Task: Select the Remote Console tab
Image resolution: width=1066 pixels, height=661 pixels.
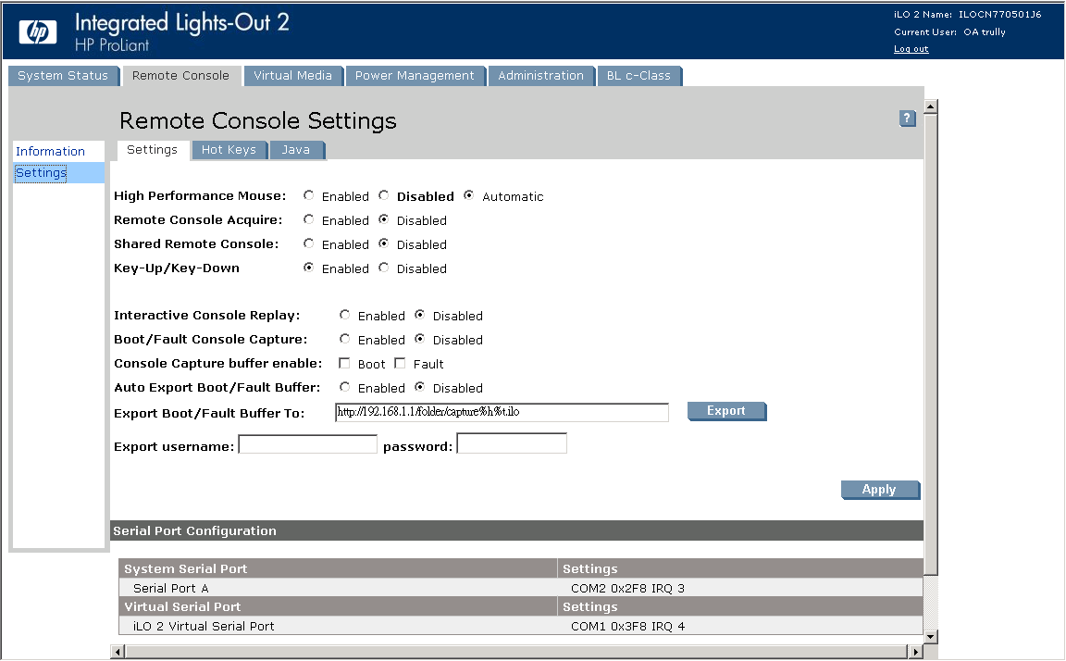Action: pyautogui.click(x=180, y=76)
